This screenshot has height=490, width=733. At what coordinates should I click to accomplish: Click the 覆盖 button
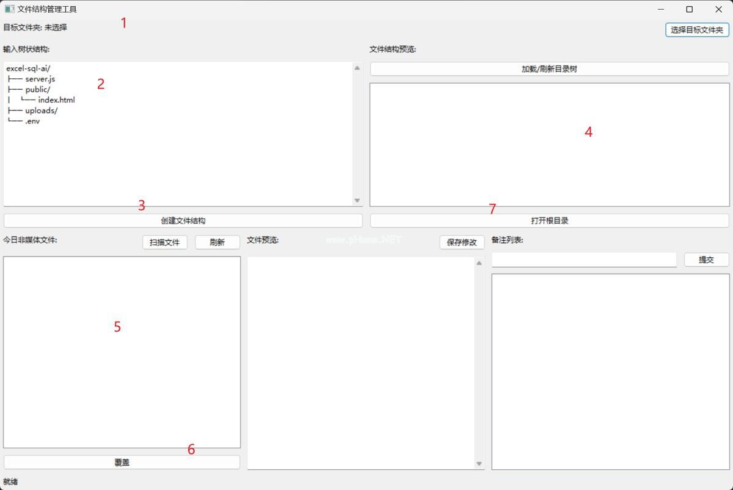click(122, 463)
